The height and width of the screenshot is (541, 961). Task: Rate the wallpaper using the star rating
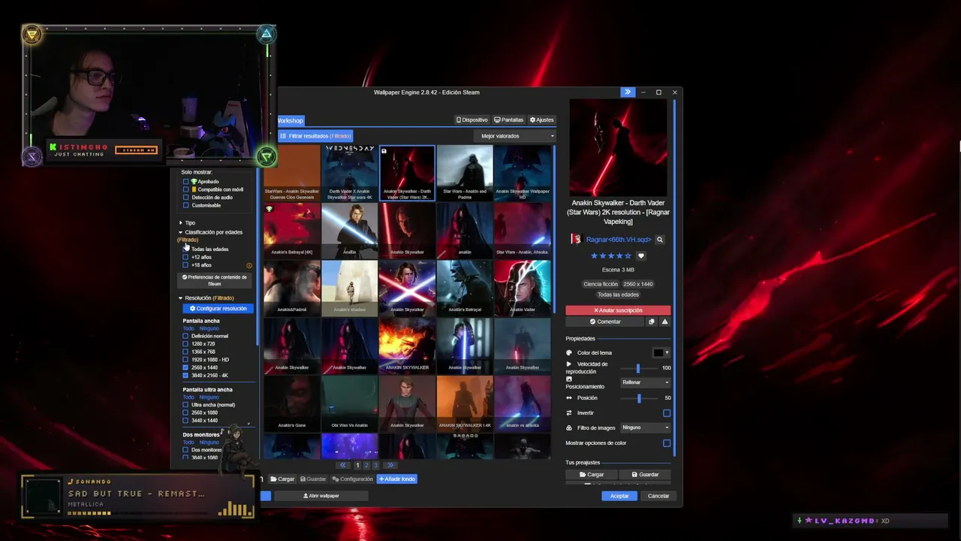[611, 256]
